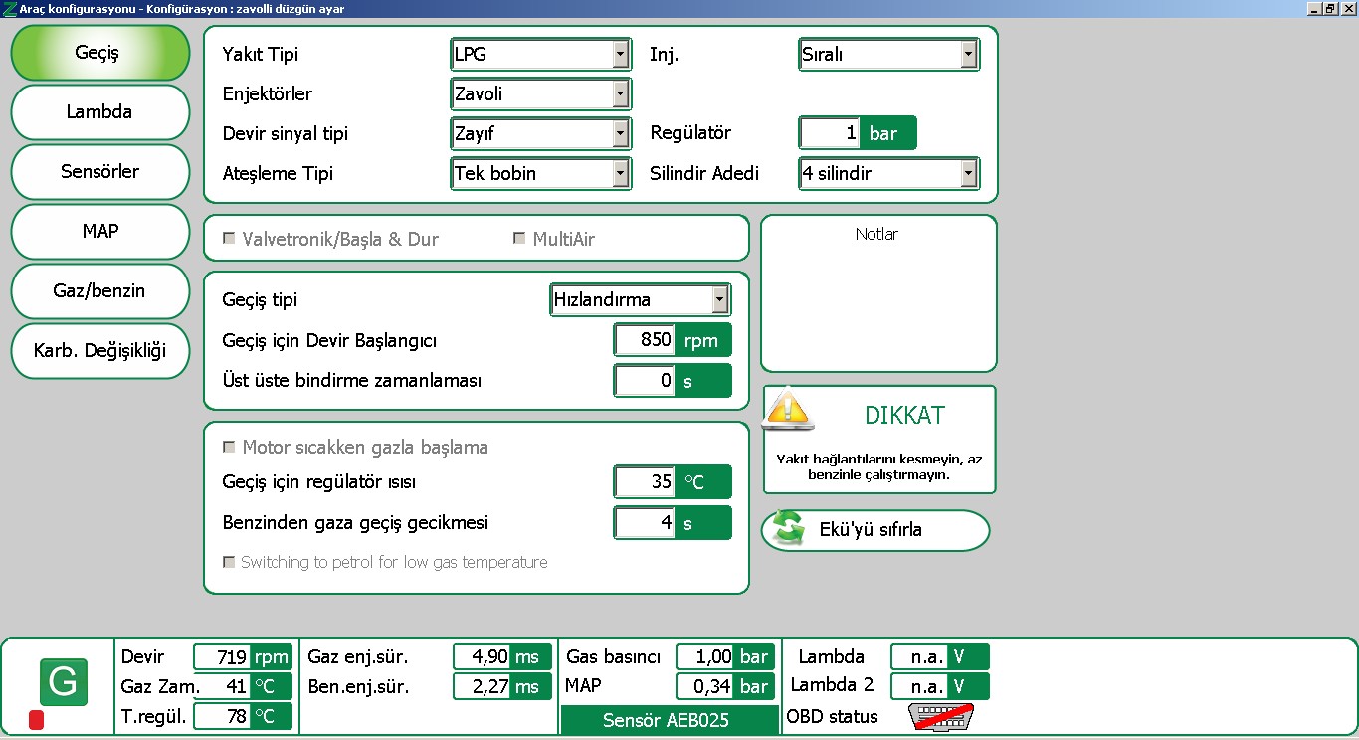1359x740 pixels.
Task: Click the Geçiş için Devir Başlangıcı rpm field
Action: click(x=645, y=340)
